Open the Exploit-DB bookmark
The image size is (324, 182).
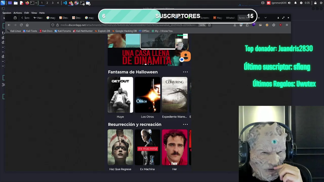102,31
